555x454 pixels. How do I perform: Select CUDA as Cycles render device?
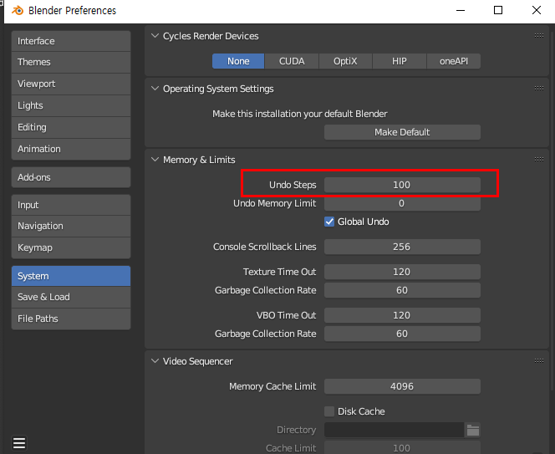(292, 61)
